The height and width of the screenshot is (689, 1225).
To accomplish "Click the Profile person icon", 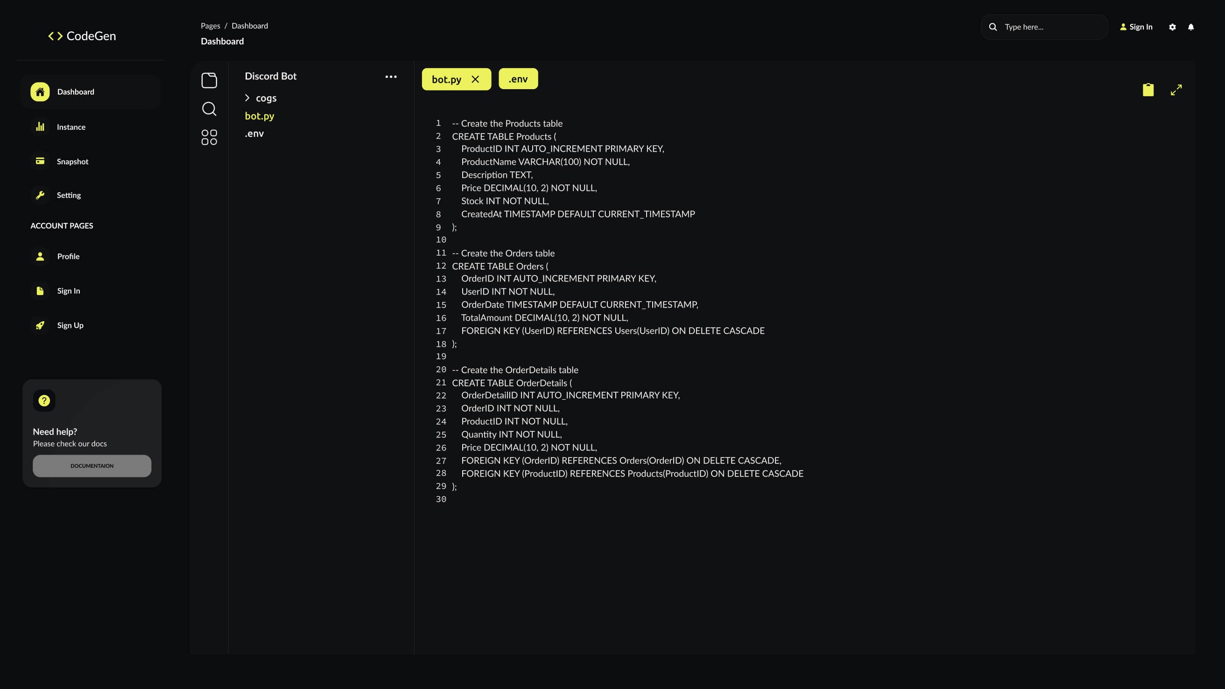I will click(40, 256).
